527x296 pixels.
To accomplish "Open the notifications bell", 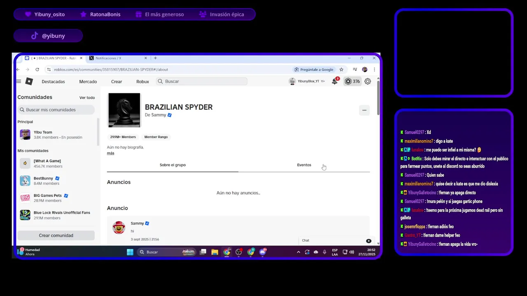I will (335, 81).
